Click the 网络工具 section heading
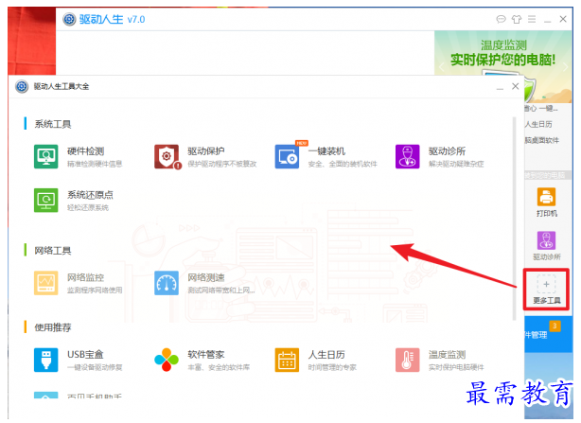Viewport: 581px width, 423px height. coord(53,251)
